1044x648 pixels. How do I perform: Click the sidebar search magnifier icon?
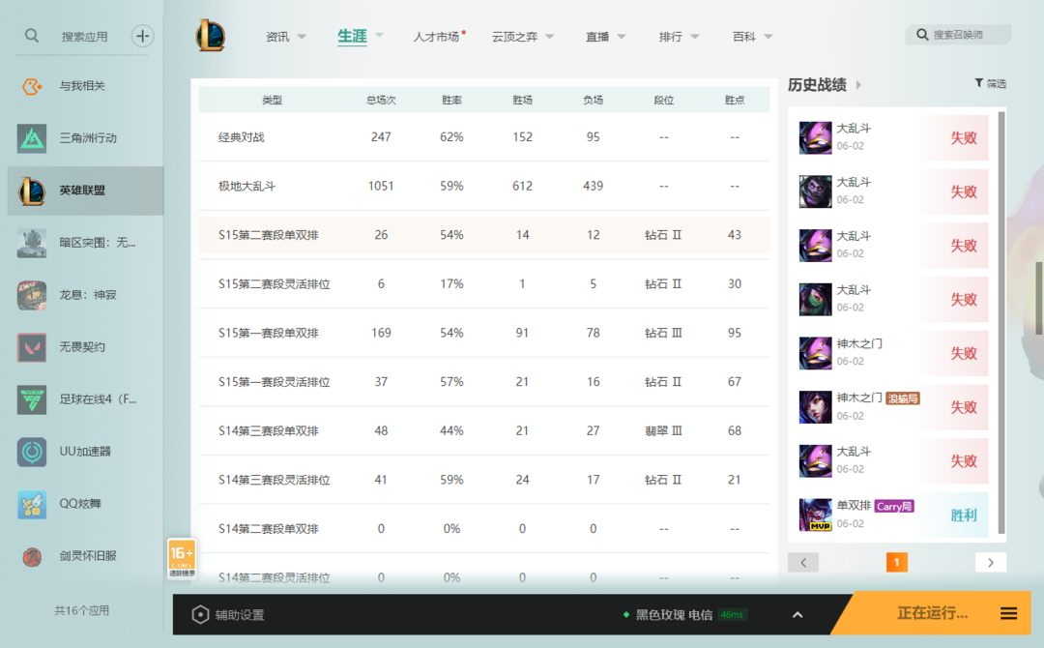(31, 36)
